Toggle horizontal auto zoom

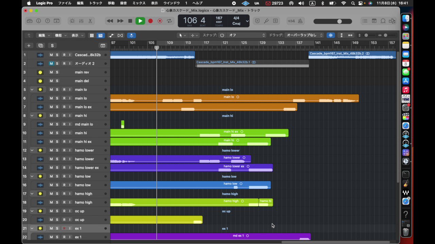[x=350, y=35]
